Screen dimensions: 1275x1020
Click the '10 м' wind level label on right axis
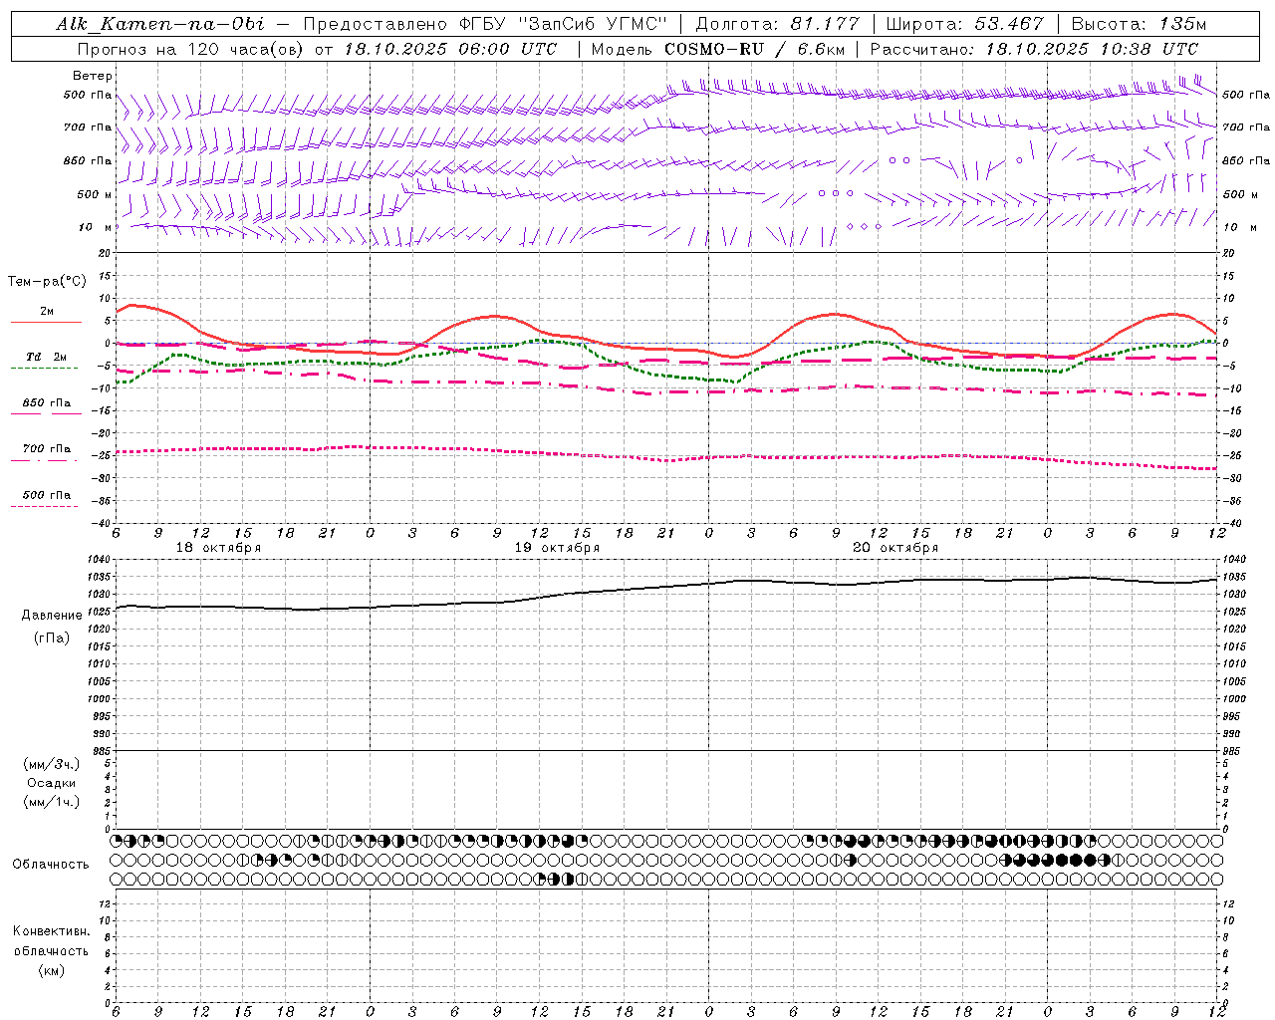click(x=1238, y=227)
